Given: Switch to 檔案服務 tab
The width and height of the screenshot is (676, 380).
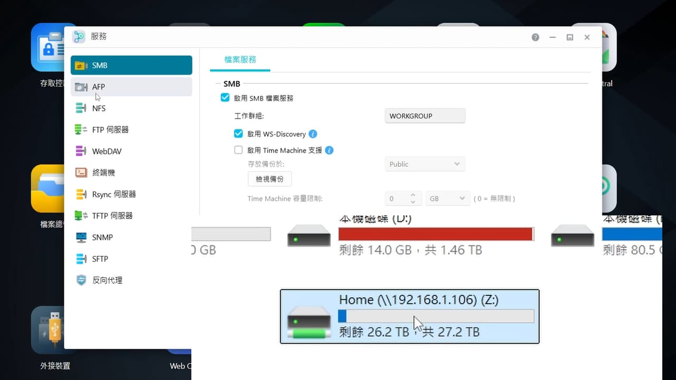Looking at the screenshot, I should (240, 60).
